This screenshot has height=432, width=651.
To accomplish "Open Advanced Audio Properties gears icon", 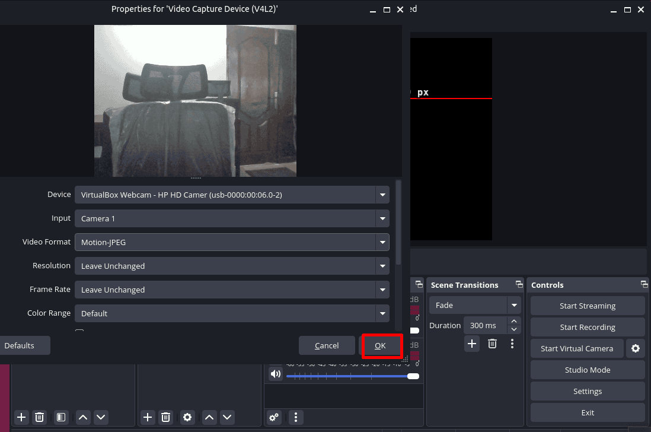I will pyautogui.click(x=274, y=417).
